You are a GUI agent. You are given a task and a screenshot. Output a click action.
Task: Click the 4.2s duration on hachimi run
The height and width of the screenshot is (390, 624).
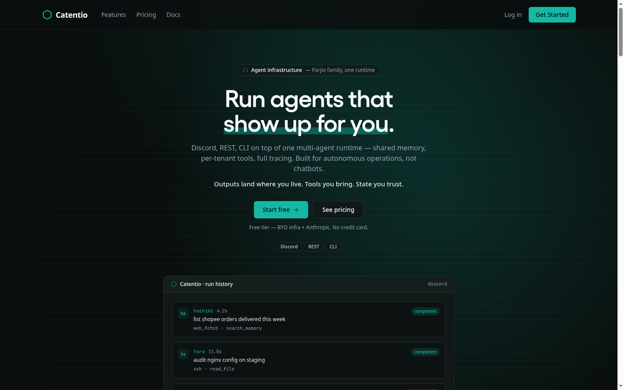222,311
